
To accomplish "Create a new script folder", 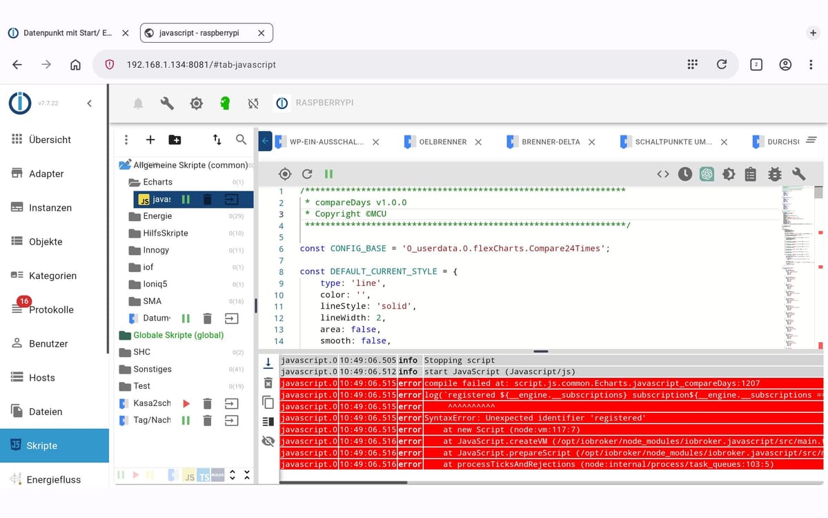I will (x=175, y=140).
